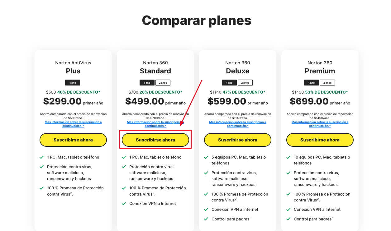Click checkmark beside 10 equipos PC in Premium
Image resolution: width=391 pixels, height=231 pixels.
click(x=288, y=157)
